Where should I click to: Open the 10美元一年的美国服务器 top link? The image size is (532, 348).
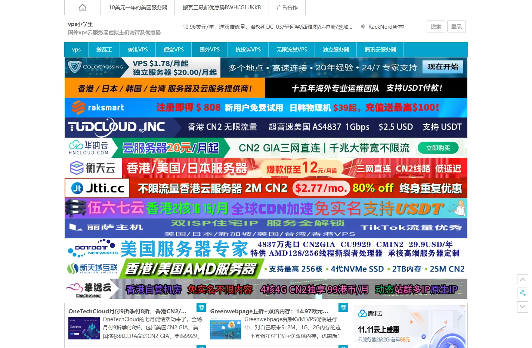tap(138, 7)
